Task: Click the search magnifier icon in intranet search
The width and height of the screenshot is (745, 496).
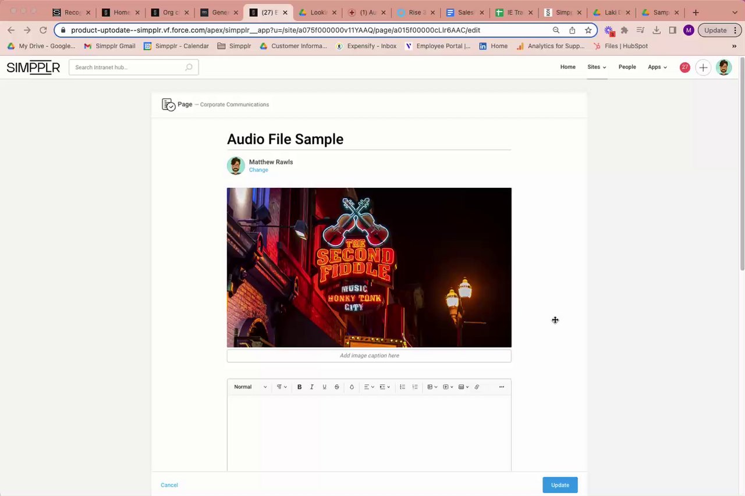Action: [x=189, y=67]
